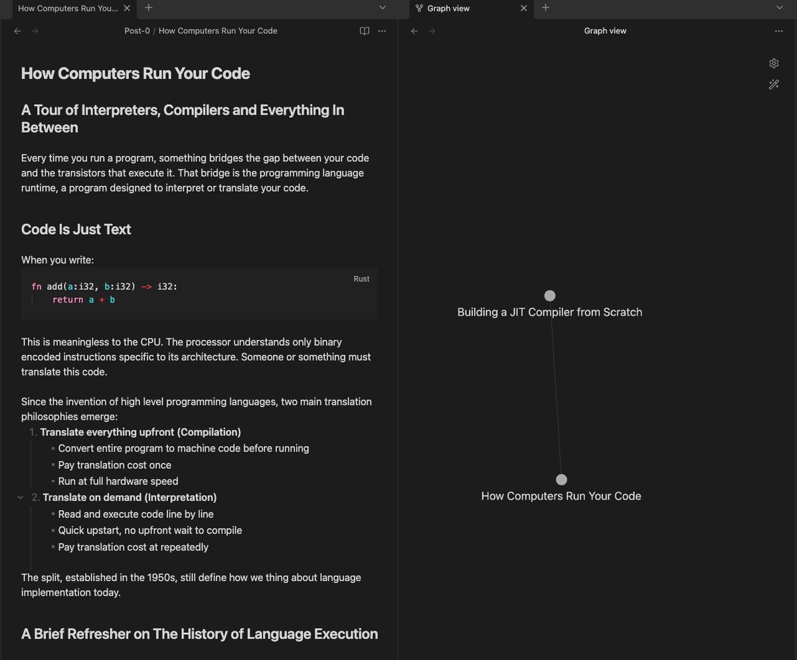Collapse the 'Translate on demand' list item
Screen dimensions: 797x660
21,497
